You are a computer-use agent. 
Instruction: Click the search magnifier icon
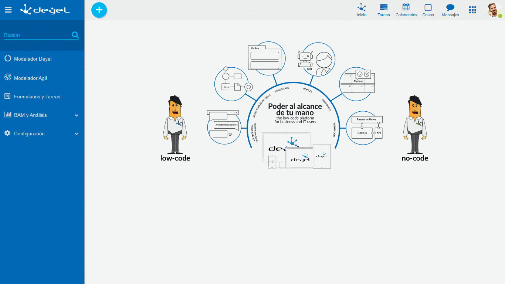[x=75, y=35]
